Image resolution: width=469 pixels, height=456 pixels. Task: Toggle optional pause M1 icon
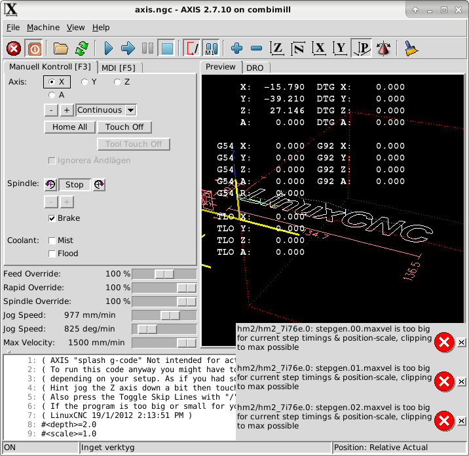tap(211, 48)
